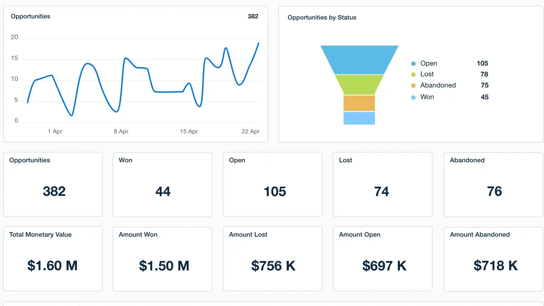Select the bottom light blue Won funnel segment
The width and height of the screenshot is (544, 306).
click(x=359, y=118)
